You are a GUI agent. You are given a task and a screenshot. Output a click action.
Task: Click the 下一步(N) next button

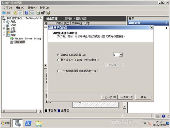pyautogui.click(x=125, y=97)
